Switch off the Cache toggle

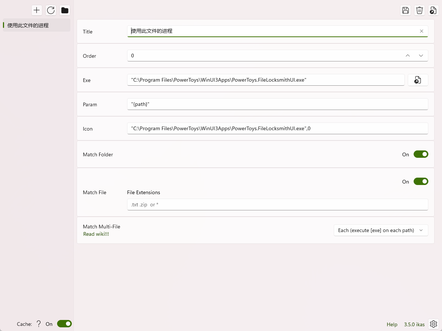point(64,324)
